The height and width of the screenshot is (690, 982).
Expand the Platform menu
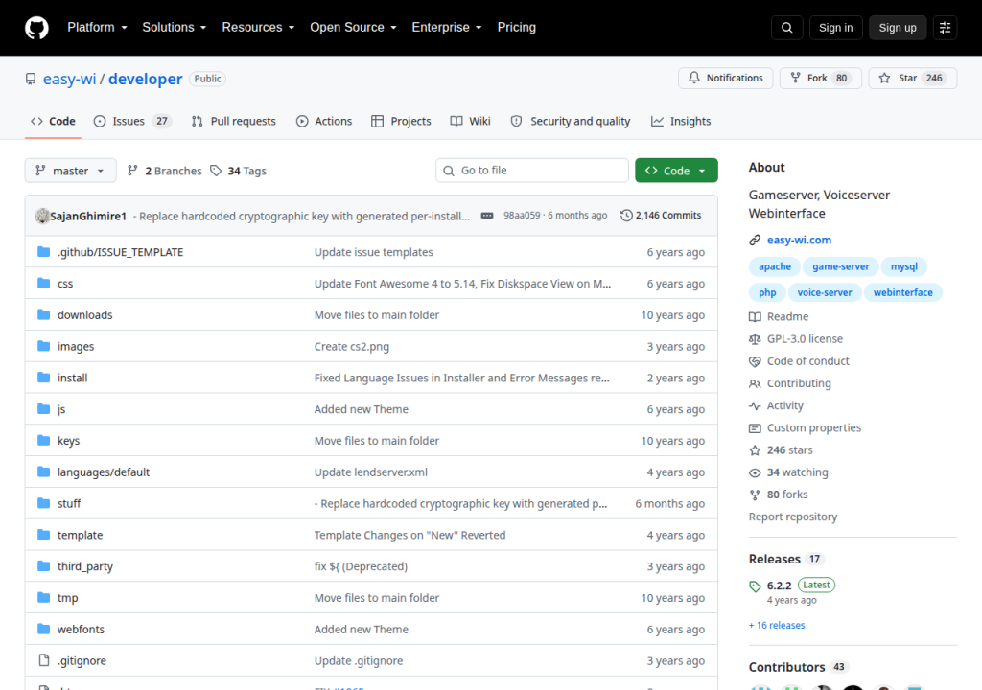pos(97,28)
